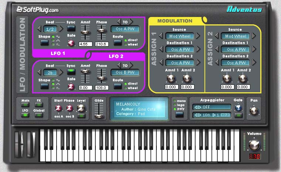Cycle mono/lega/poly mode button
Screen dimensions: 281x172
coord(179,114)
